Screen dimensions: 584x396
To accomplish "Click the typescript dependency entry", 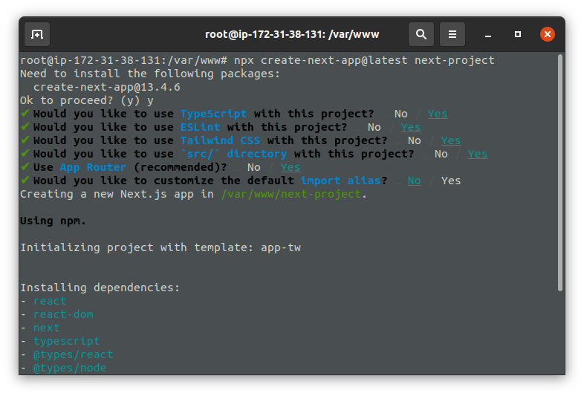I will [67, 341].
